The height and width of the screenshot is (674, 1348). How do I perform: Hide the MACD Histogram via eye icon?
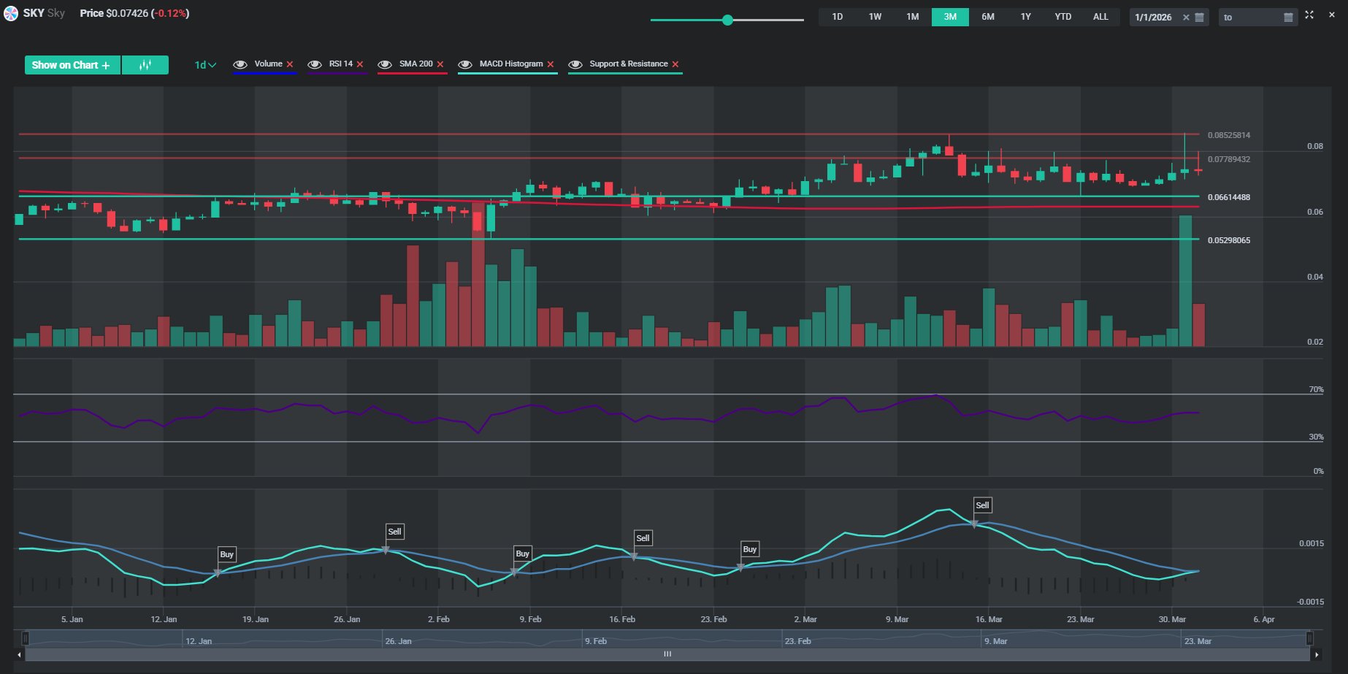click(465, 64)
